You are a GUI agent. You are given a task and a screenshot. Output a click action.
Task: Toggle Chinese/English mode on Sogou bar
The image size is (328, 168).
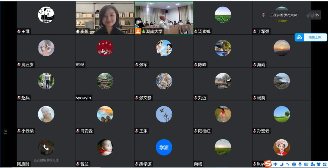[275, 164]
